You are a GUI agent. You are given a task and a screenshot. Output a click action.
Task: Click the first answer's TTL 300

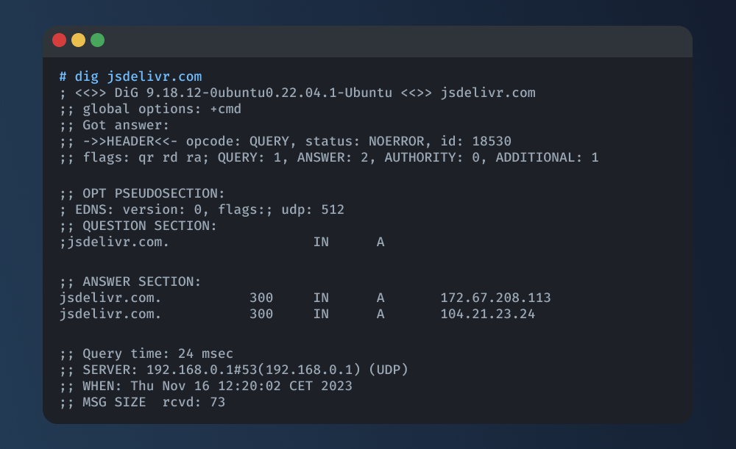tap(261, 298)
